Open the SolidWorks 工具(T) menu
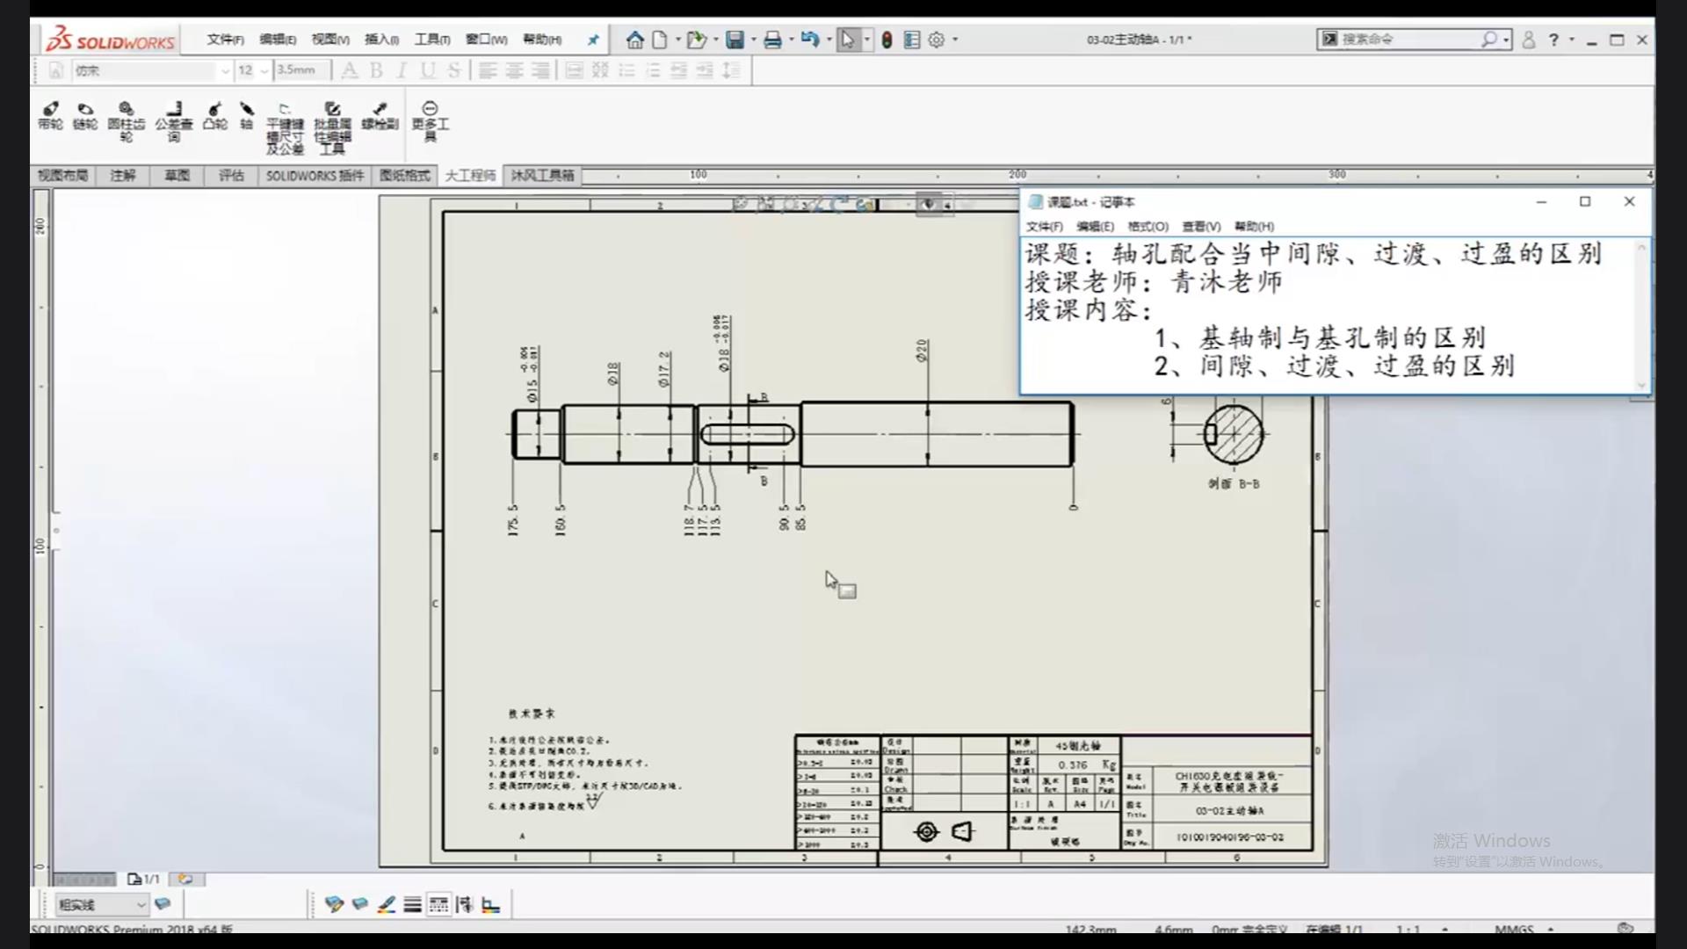1687x949 pixels. 432,40
